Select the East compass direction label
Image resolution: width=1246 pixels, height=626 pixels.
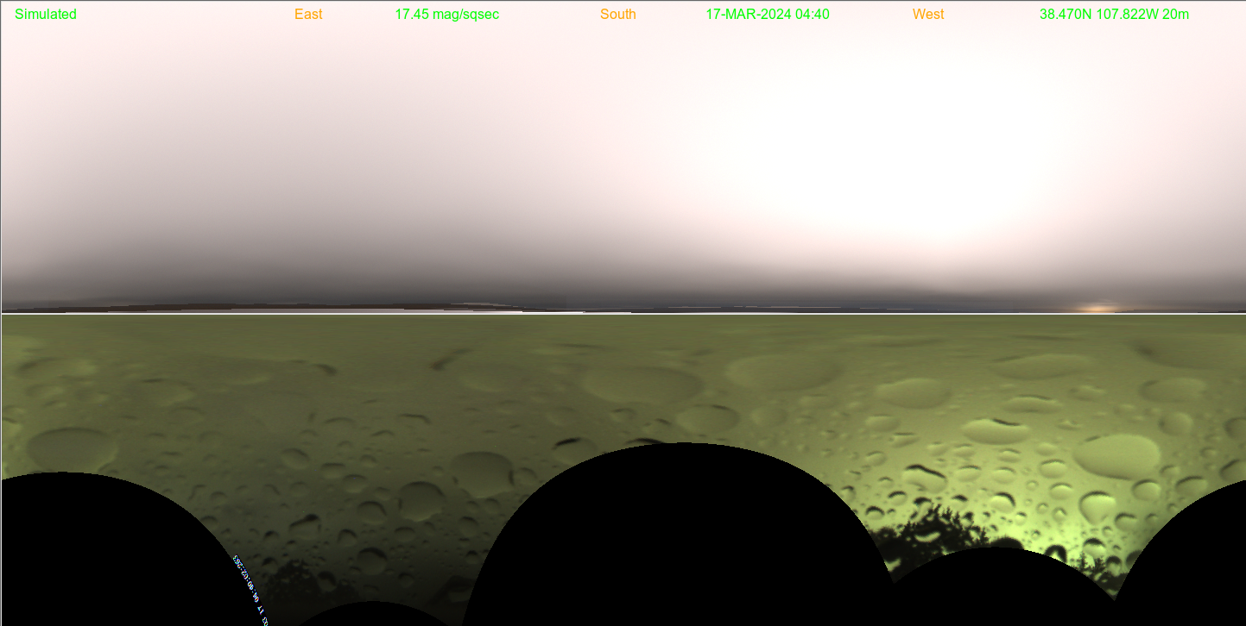[x=308, y=15]
